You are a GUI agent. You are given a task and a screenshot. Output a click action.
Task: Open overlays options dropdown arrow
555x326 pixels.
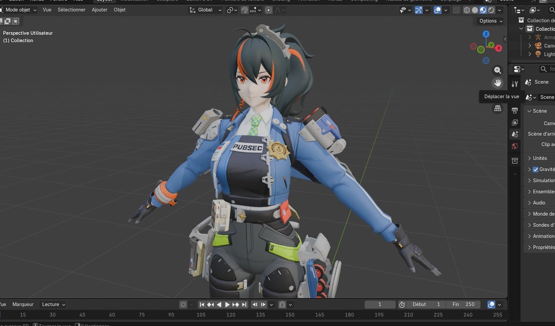(x=445, y=10)
